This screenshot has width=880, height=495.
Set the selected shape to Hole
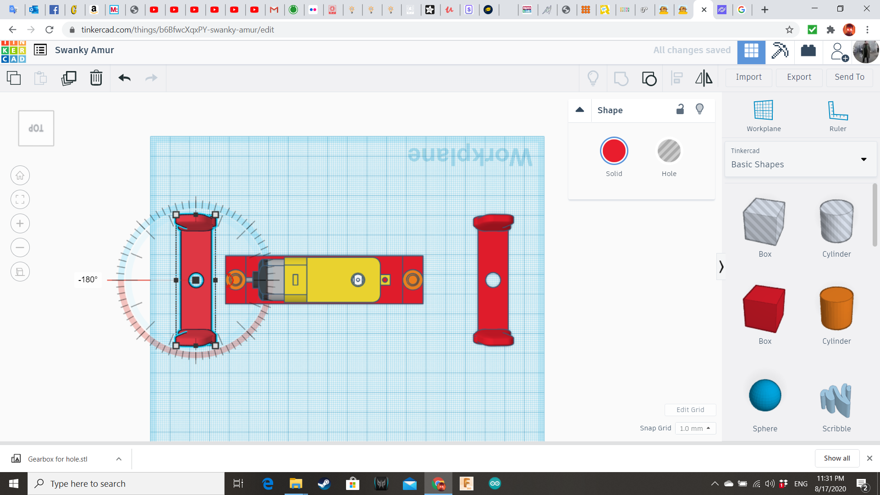669,151
